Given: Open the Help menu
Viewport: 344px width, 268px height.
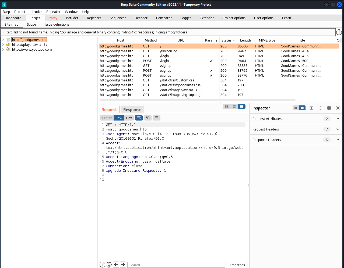Looking at the screenshot, I should (85, 12).
